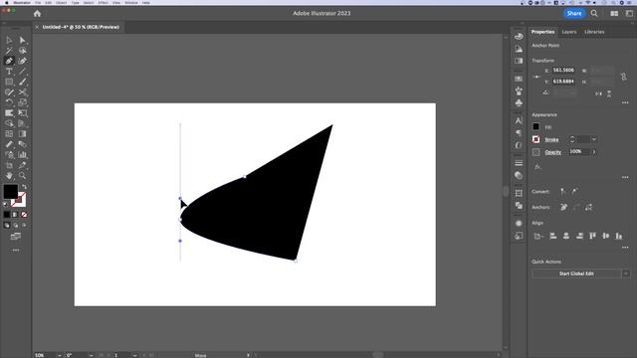
Task: Activate the Hand tool
Action: tap(9, 176)
